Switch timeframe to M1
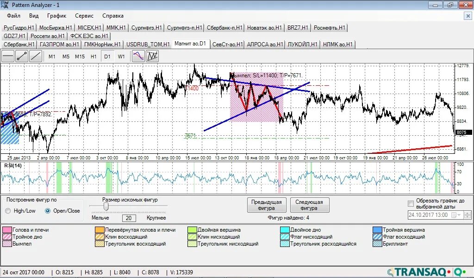Viewport: 474px width, 278px height. tap(52, 57)
